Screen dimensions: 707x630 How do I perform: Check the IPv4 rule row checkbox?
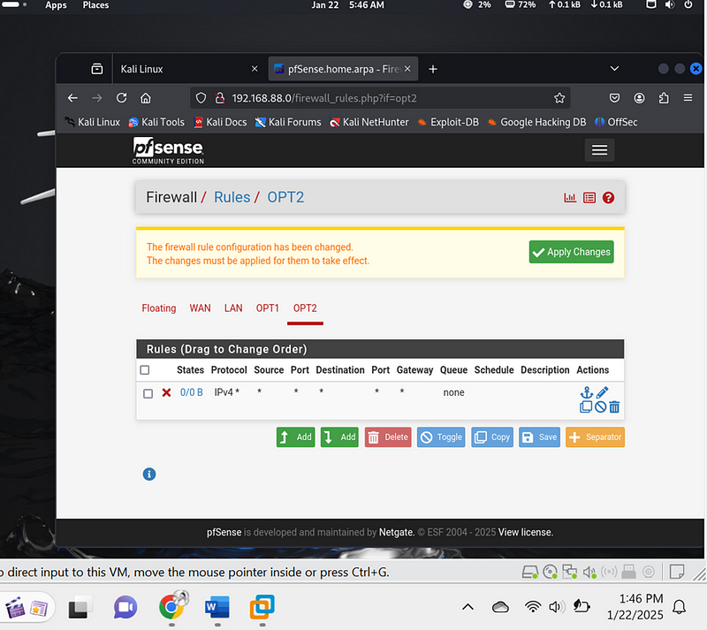pyautogui.click(x=148, y=393)
